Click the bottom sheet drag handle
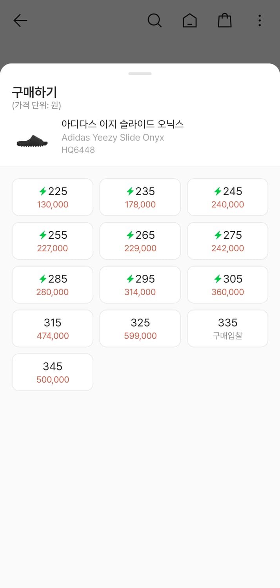Viewport: 280px width, 588px height. coord(140,74)
